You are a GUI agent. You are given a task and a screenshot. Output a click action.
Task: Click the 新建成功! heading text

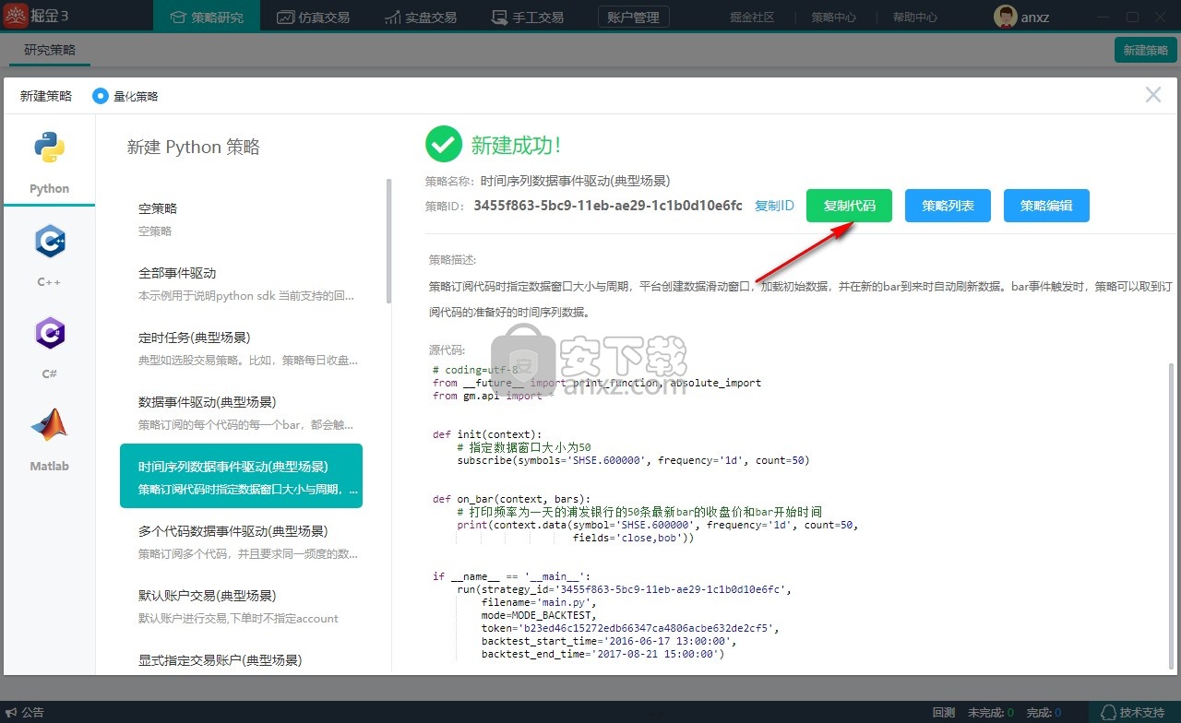(516, 145)
